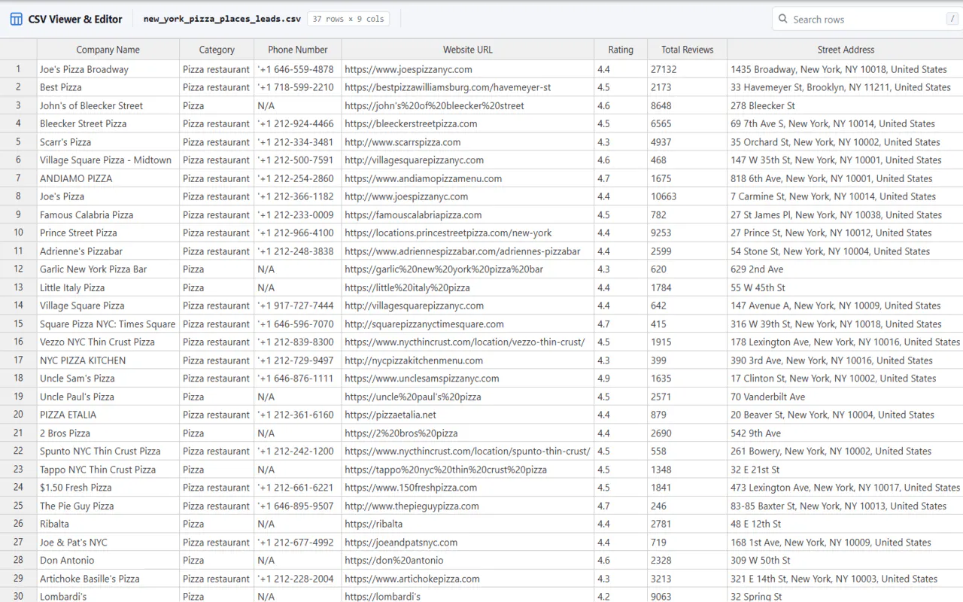Click total reviews value 9253
The height and width of the screenshot is (602, 963).
(687, 233)
